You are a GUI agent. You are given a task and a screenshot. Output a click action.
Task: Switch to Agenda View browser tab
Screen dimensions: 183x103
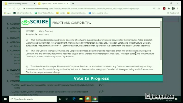tap(53, 4)
